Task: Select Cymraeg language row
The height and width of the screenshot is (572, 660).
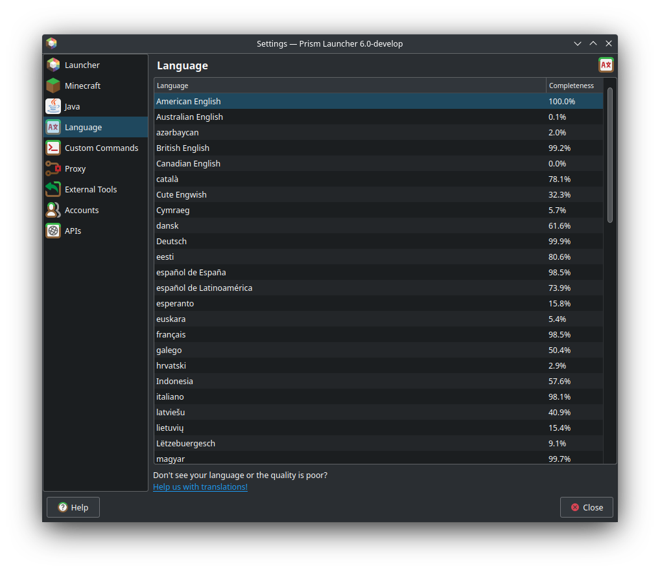Action: tap(379, 211)
